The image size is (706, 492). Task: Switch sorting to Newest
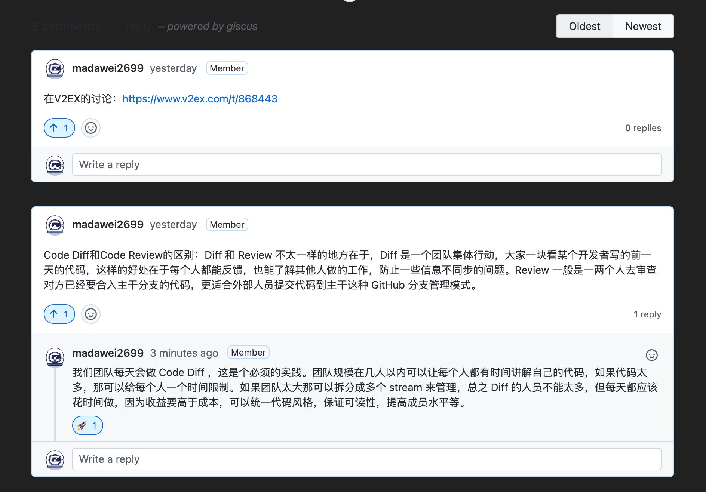643,26
